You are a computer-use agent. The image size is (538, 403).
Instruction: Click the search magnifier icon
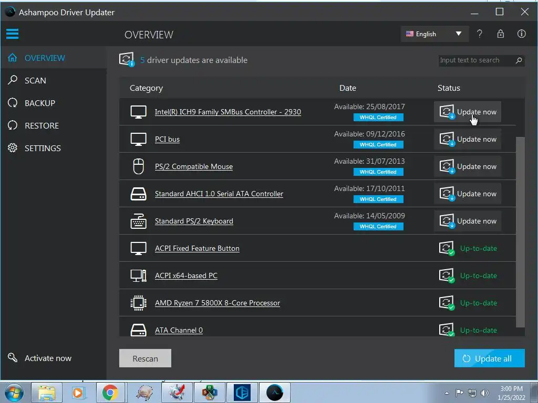pos(519,60)
